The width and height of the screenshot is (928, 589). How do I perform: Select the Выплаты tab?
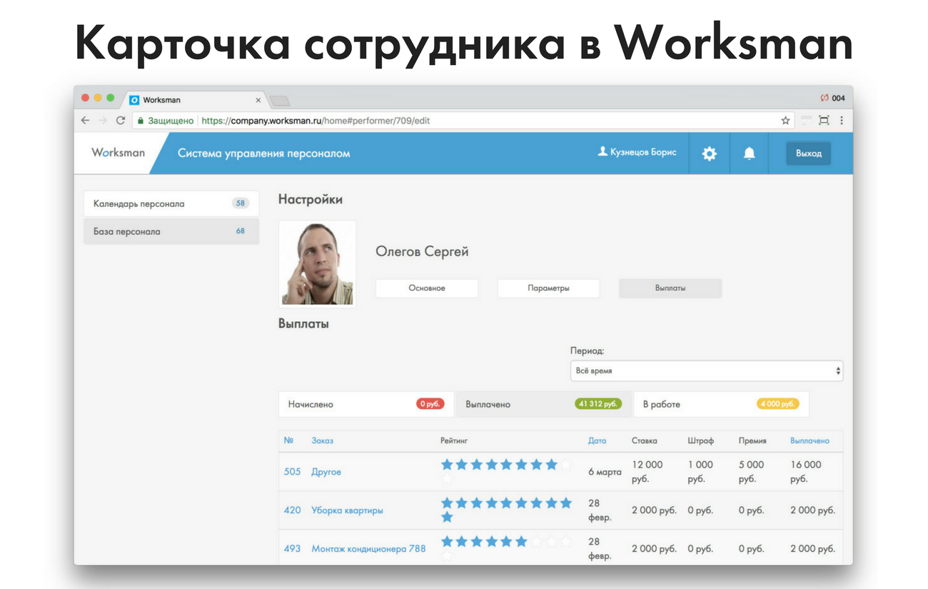[x=670, y=288]
